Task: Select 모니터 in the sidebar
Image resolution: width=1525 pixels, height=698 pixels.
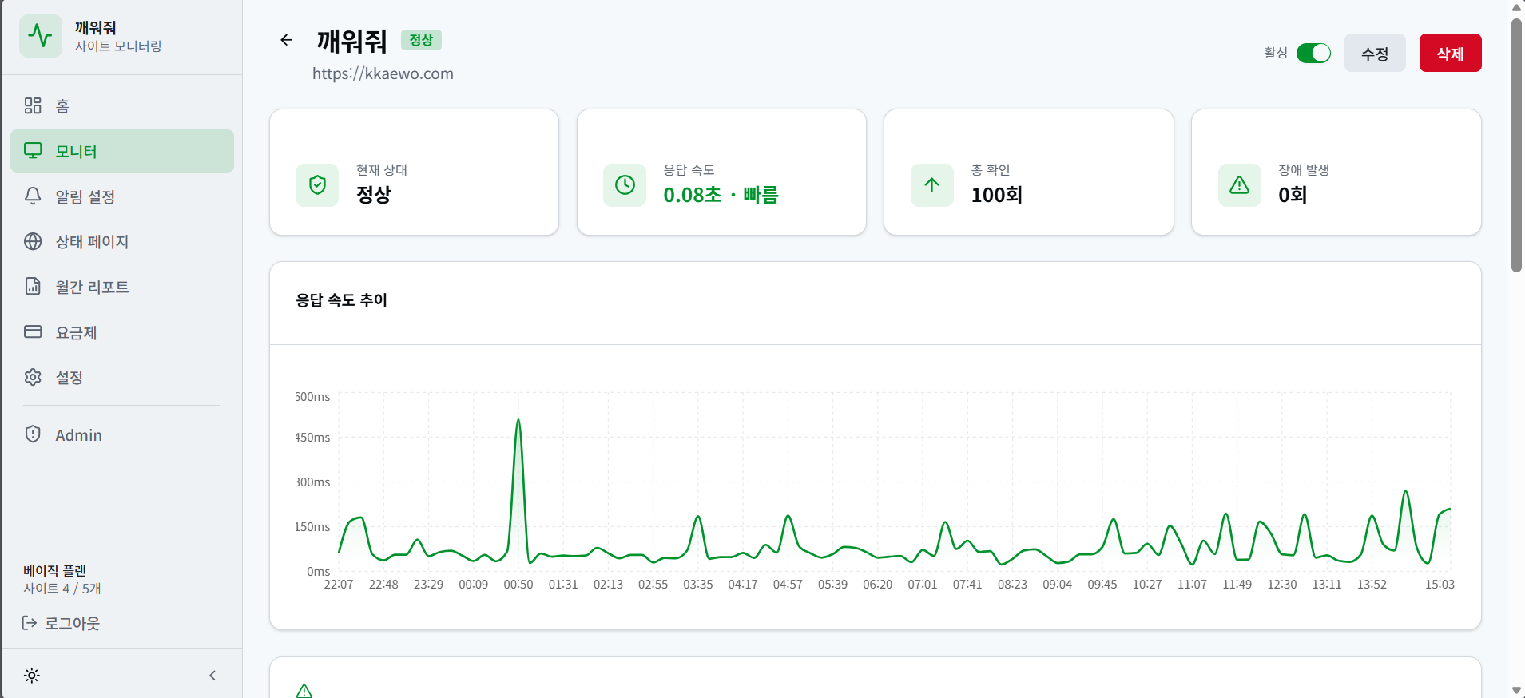Action: coord(122,151)
